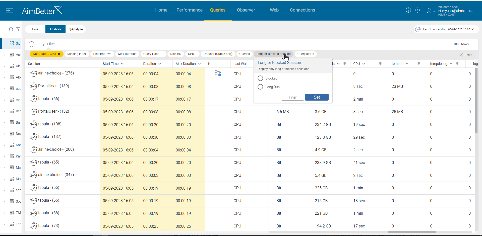Expand the Duration column dropdown
The image size is (482, 236).
[160, 64]
